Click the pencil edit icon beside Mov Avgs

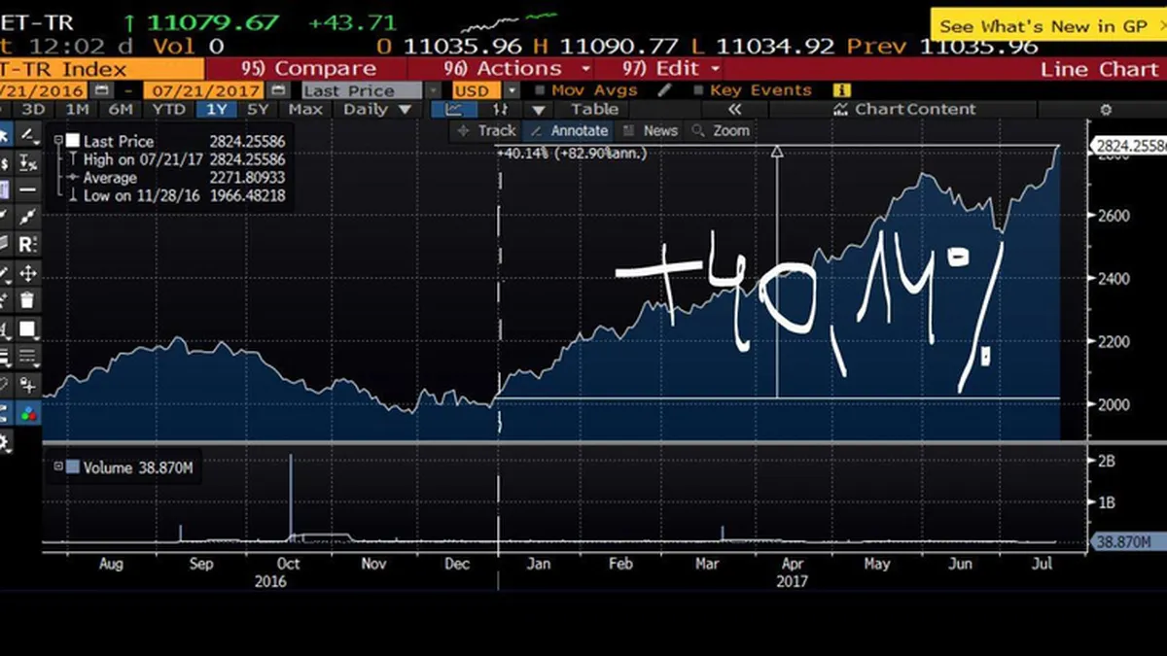pyautogui.click(x=665, y=90)
